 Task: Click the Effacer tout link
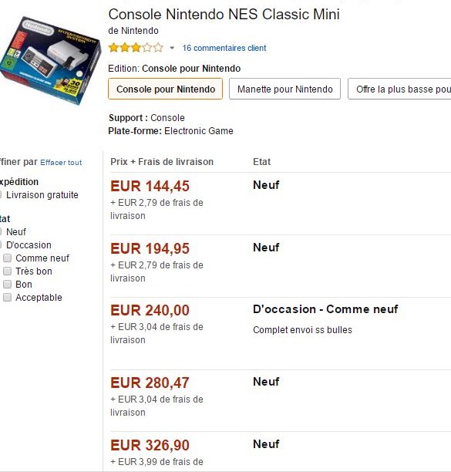[61, 163]
